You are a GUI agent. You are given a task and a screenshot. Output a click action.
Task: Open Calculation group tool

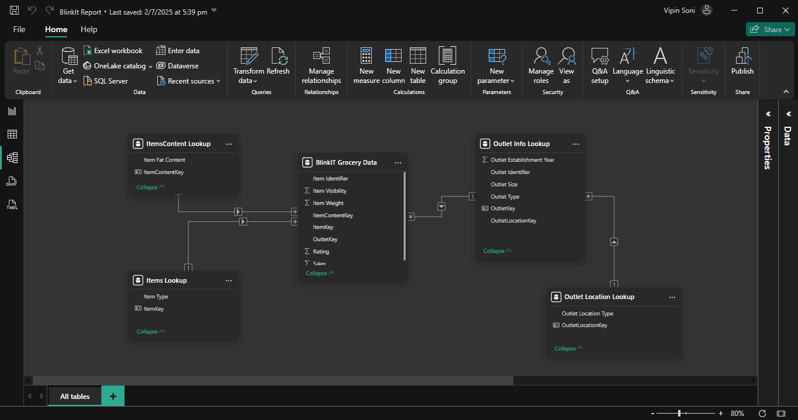pyautogui.click(x=448, y=56)
